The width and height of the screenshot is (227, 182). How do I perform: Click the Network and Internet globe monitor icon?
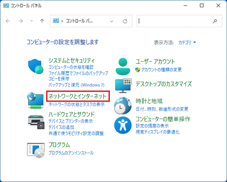coord(35,101)
